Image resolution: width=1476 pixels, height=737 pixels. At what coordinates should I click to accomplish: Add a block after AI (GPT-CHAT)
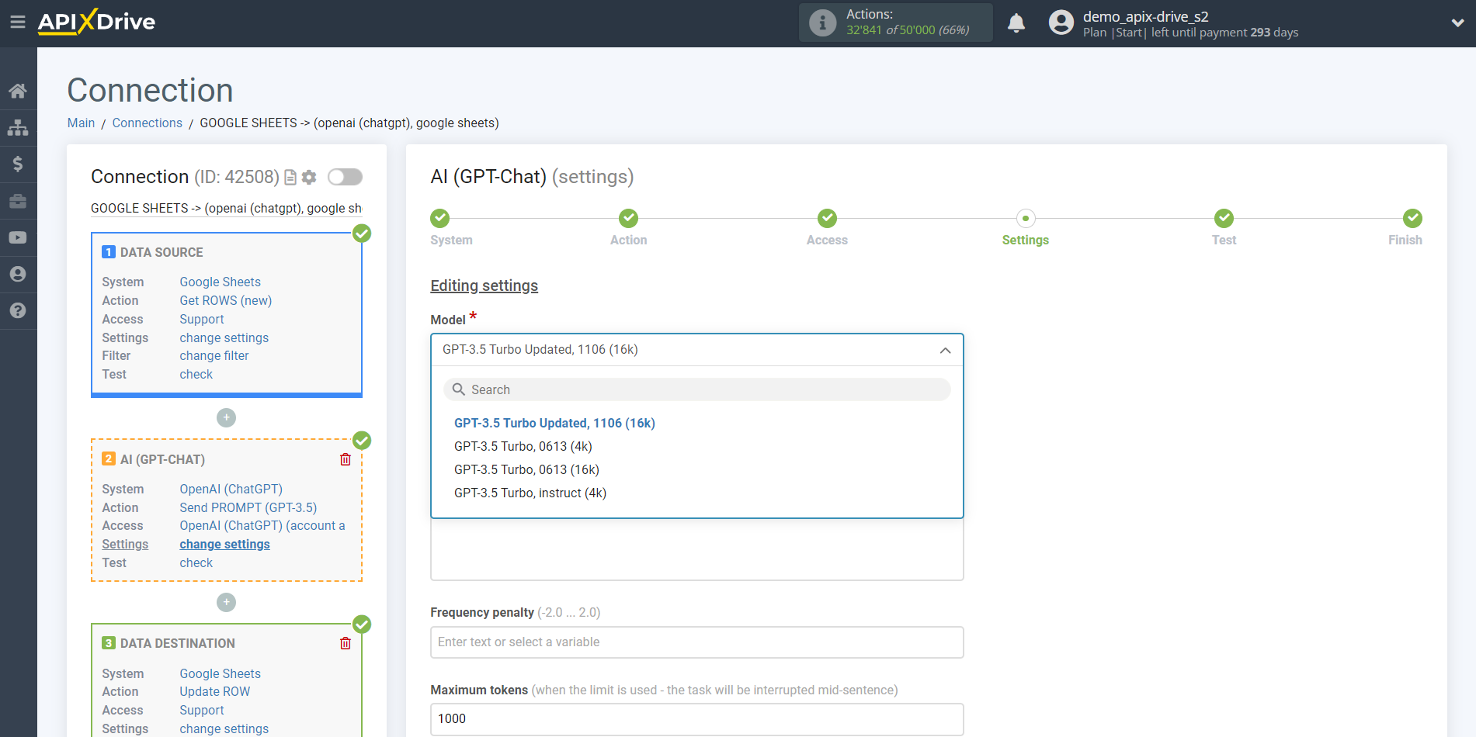click(x=226, y=602)
